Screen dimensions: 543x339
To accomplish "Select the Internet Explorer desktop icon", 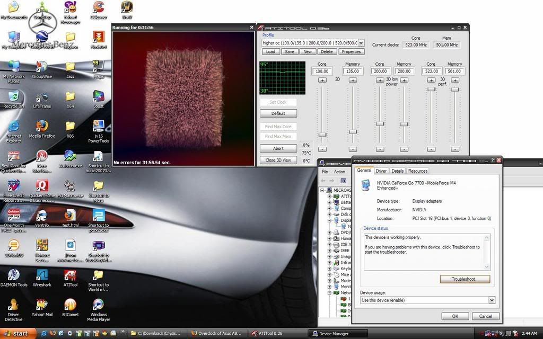I will pos(13,131).
